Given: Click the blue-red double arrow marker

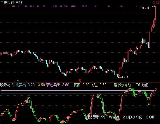Looking at the screenshot, I should (x=18, y=81).
